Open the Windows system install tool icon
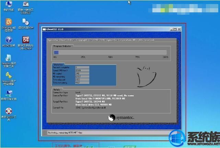 9,61
